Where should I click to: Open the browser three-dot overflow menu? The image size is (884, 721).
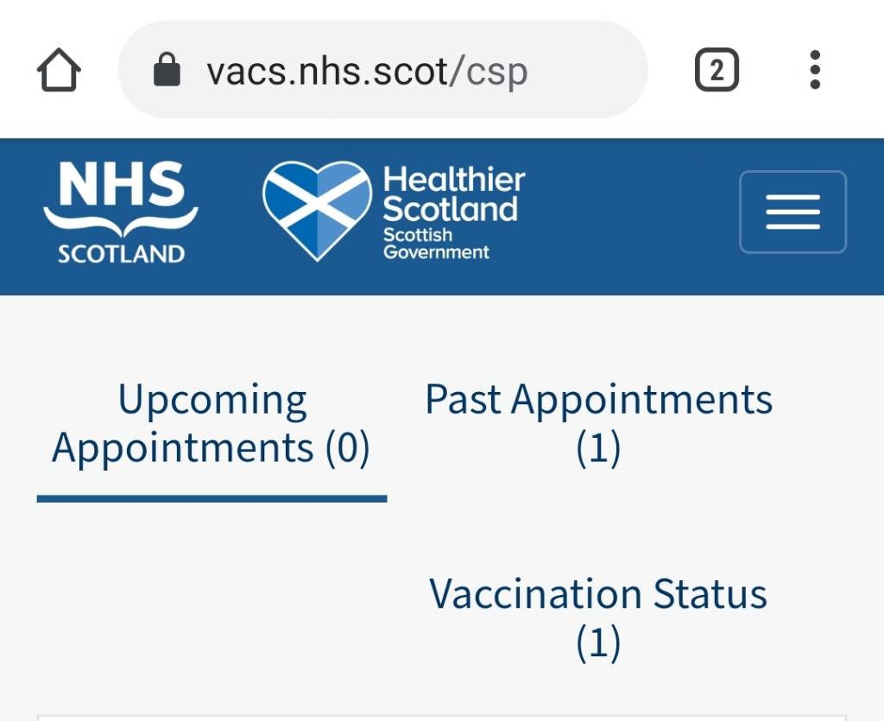click(x=815, y=70)
